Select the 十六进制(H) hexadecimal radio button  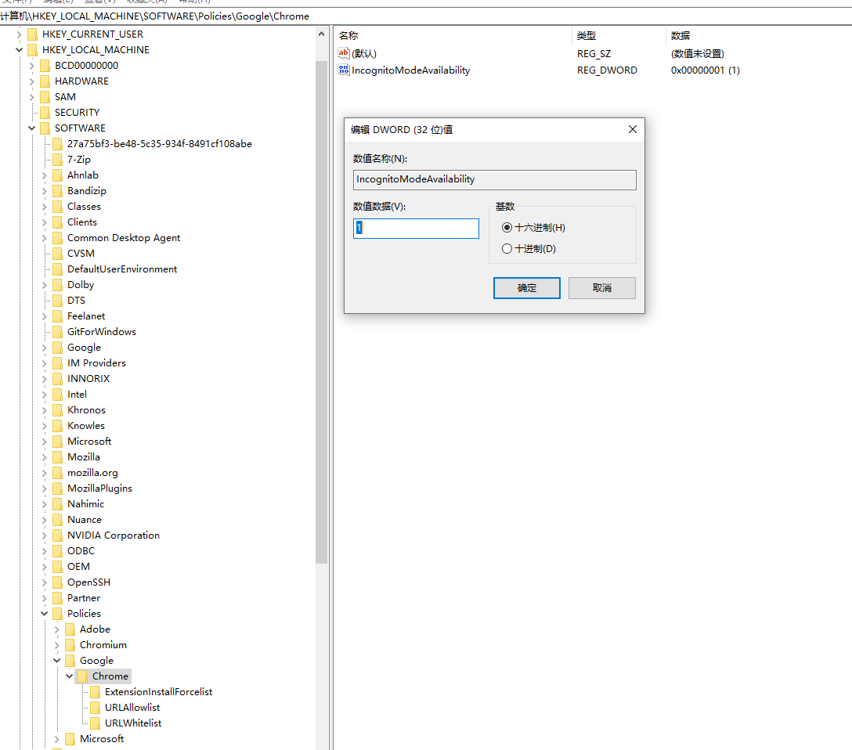coord(507,228)
